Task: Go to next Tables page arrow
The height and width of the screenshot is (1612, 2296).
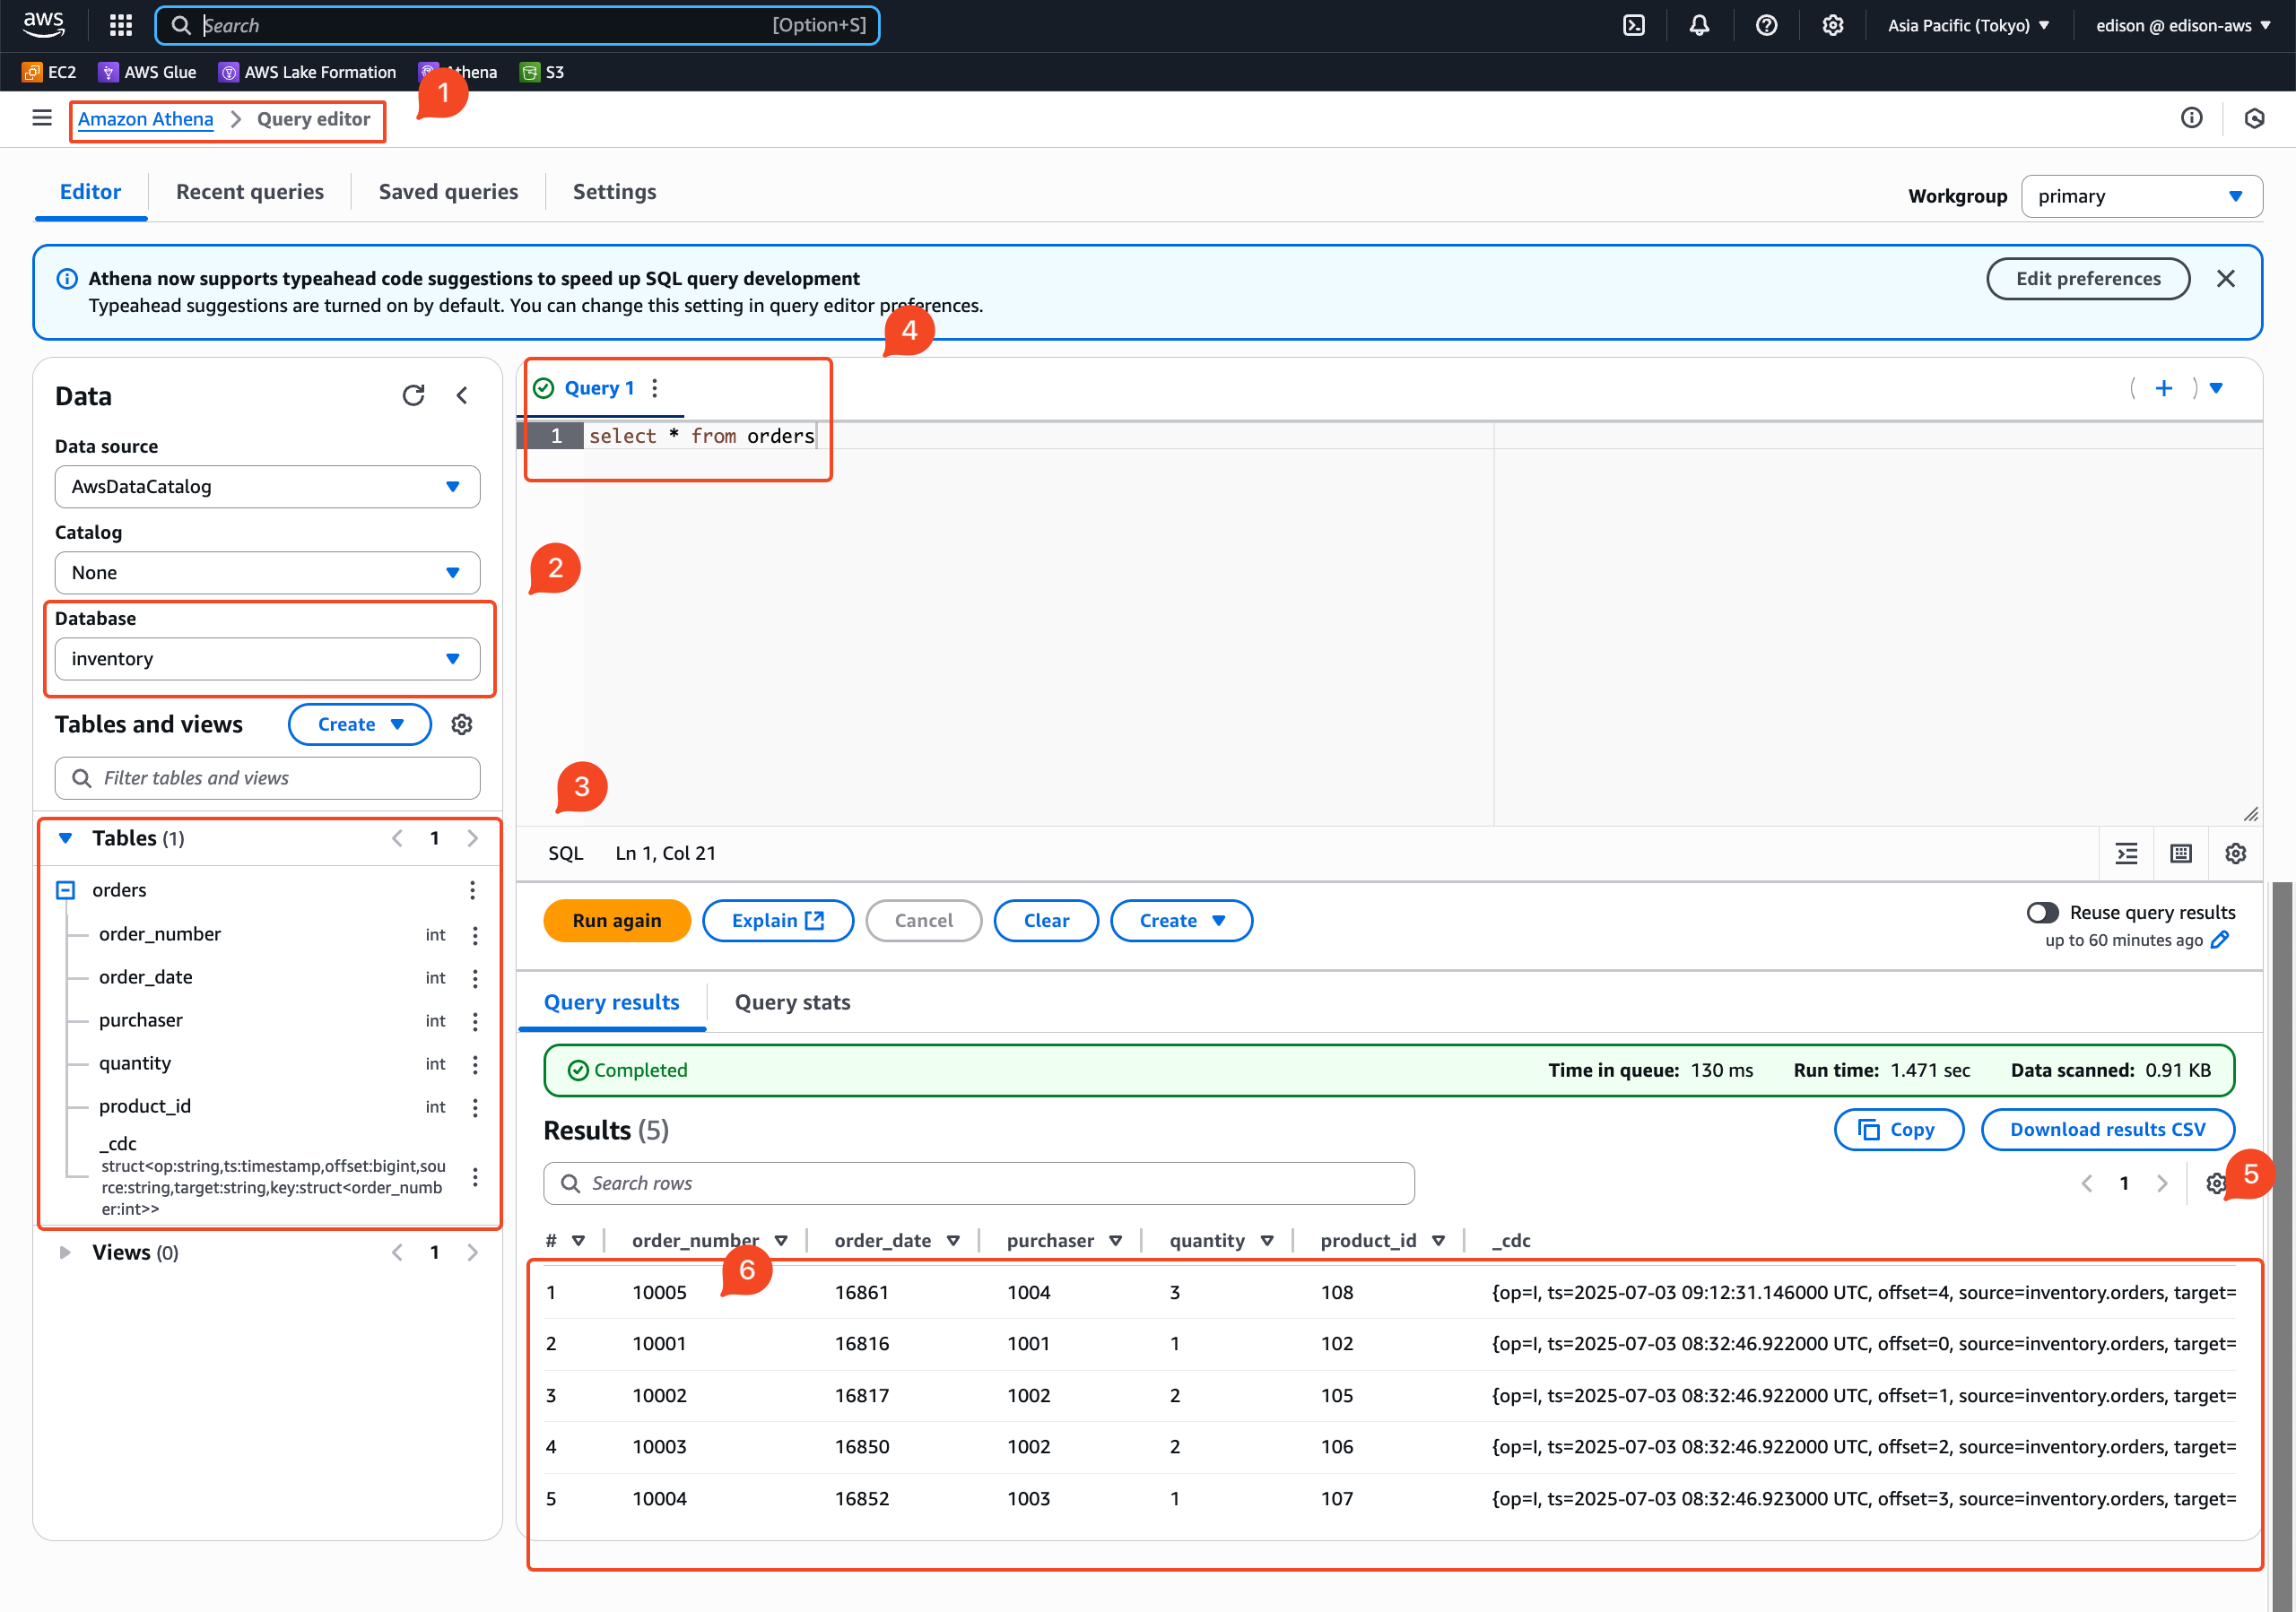Action: coord(472,837)
